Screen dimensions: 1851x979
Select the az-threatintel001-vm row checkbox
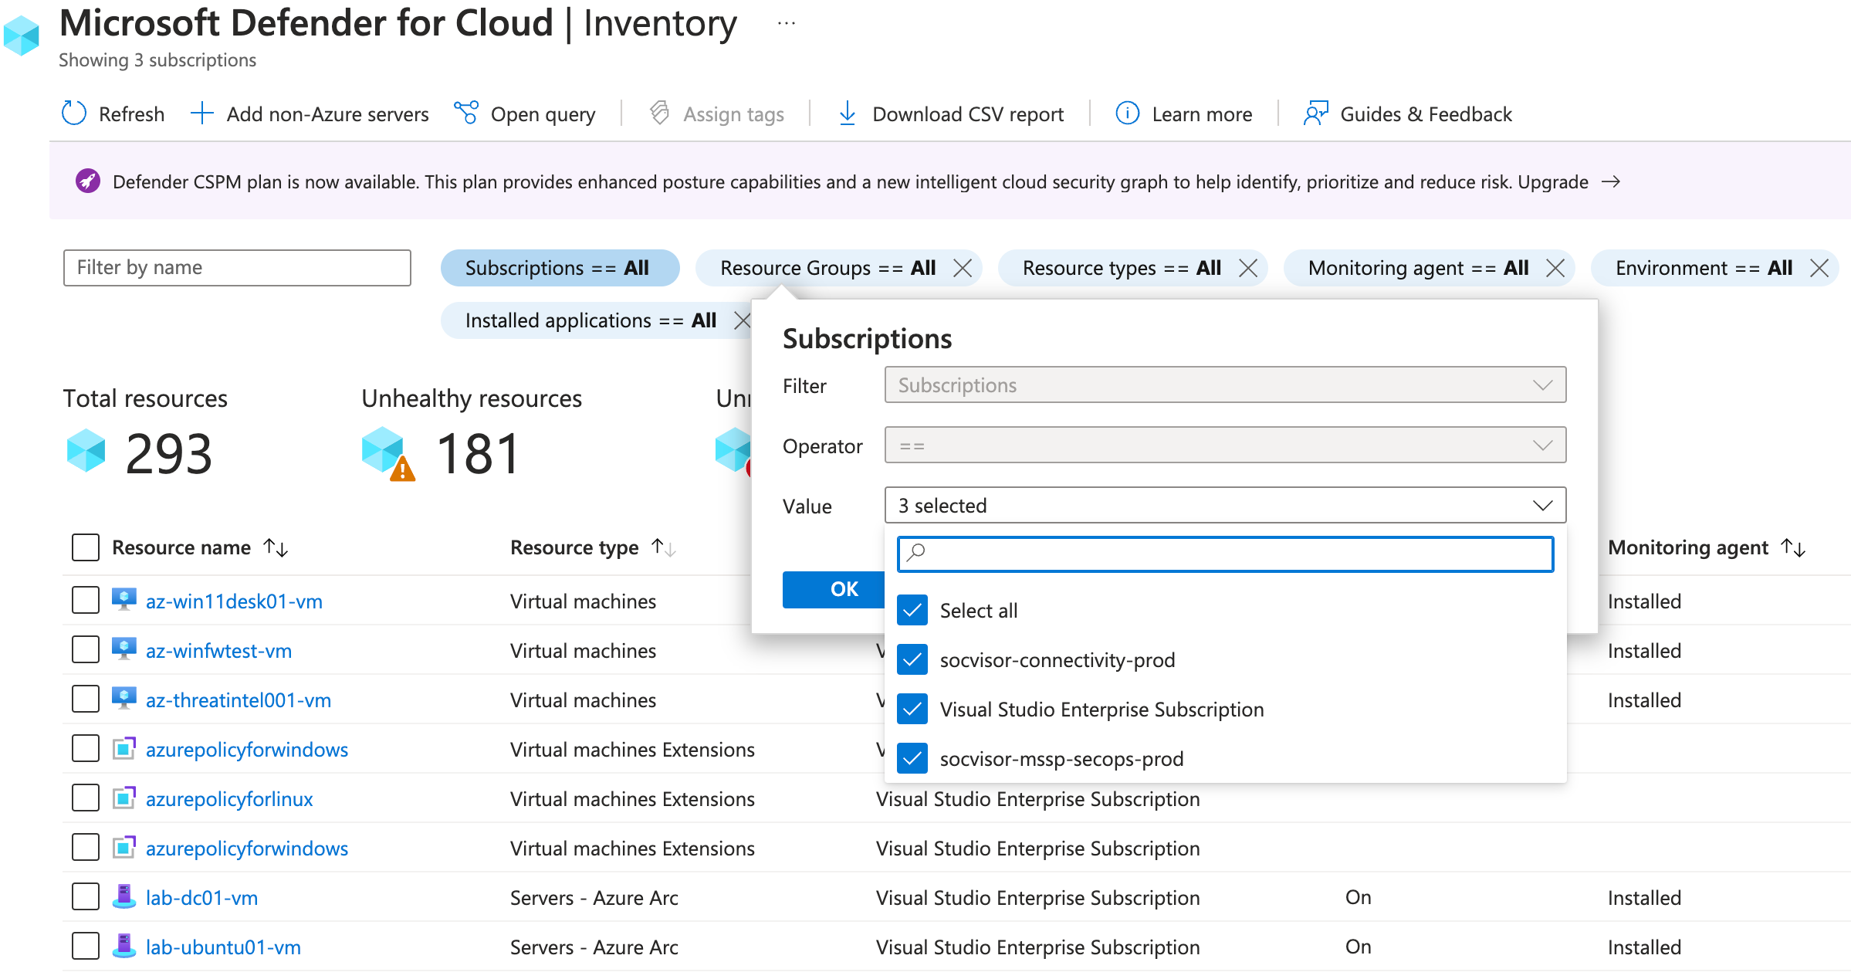86,699
